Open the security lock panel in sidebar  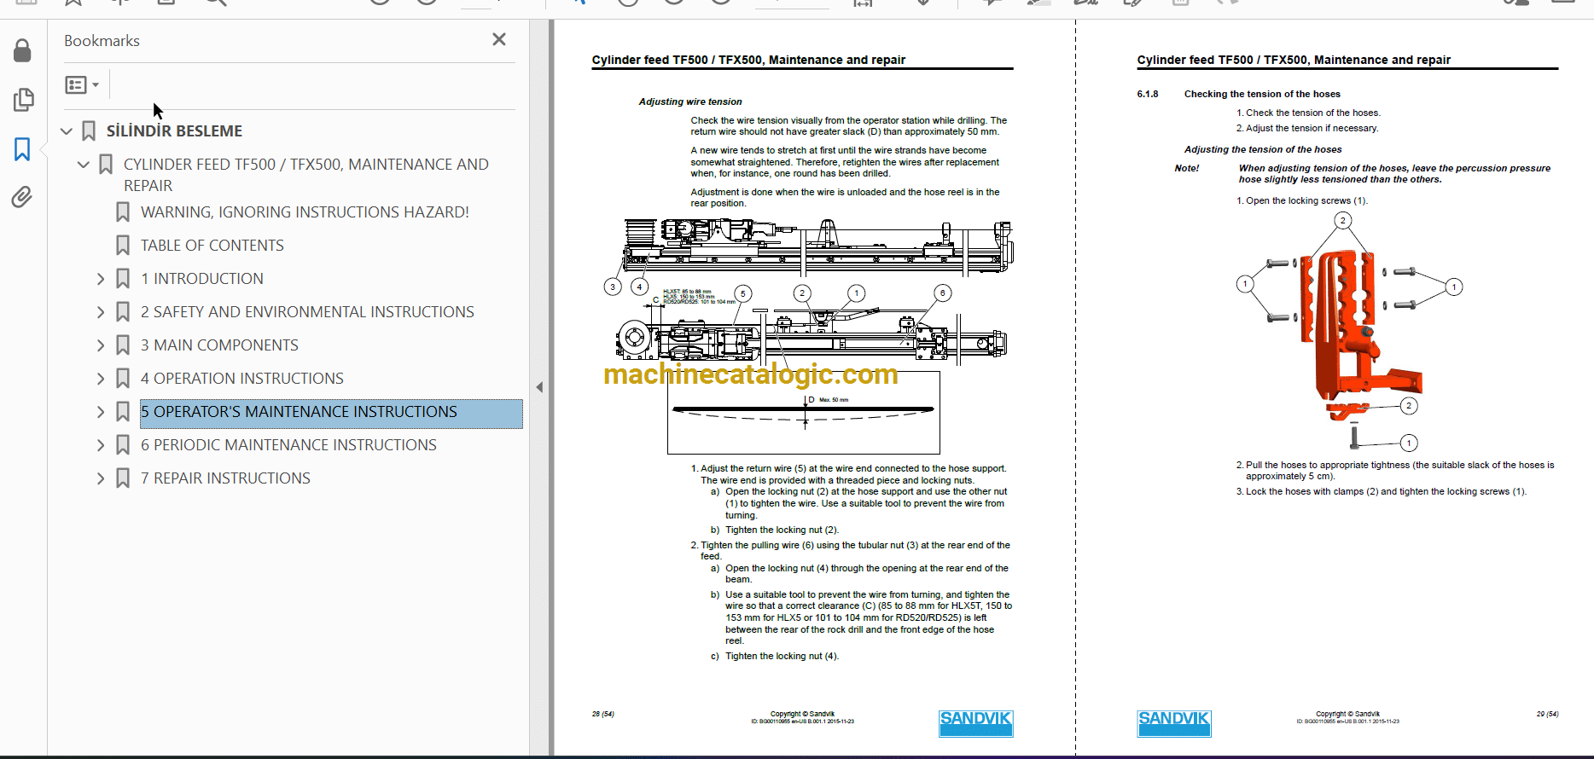pos(23,51)
